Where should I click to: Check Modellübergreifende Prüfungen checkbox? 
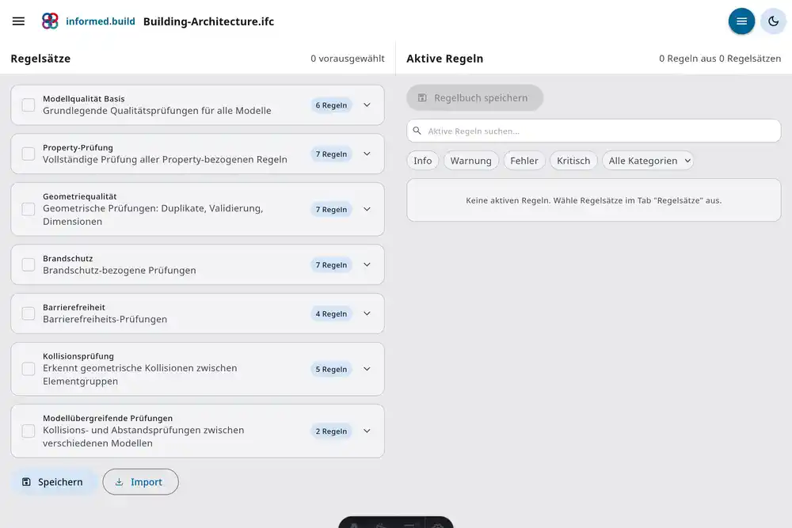coord(29,431)
